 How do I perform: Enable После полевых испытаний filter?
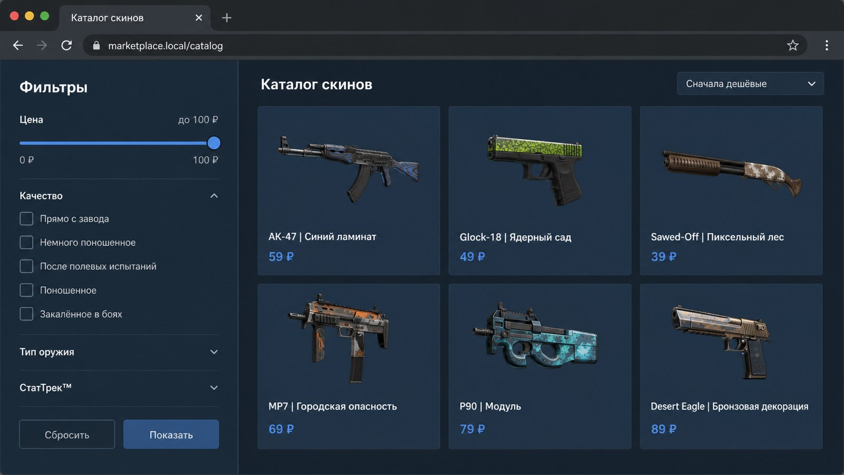tap(26, 266)
